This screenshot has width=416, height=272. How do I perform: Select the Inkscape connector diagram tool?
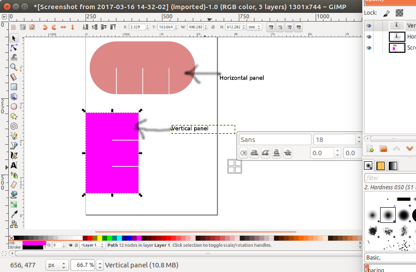14,224
